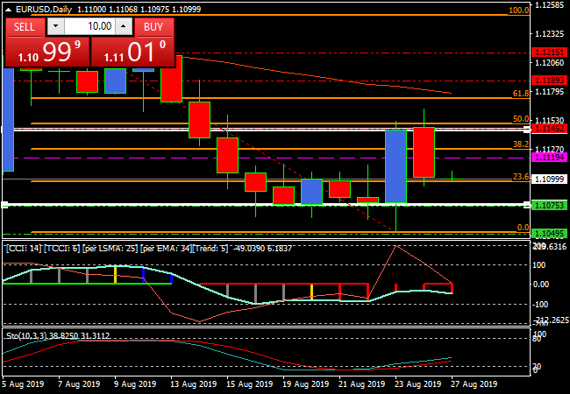Screen dimensions: 570x394
Task: Click Fibonacci 38.2 level label
Action: pos(521,144)
